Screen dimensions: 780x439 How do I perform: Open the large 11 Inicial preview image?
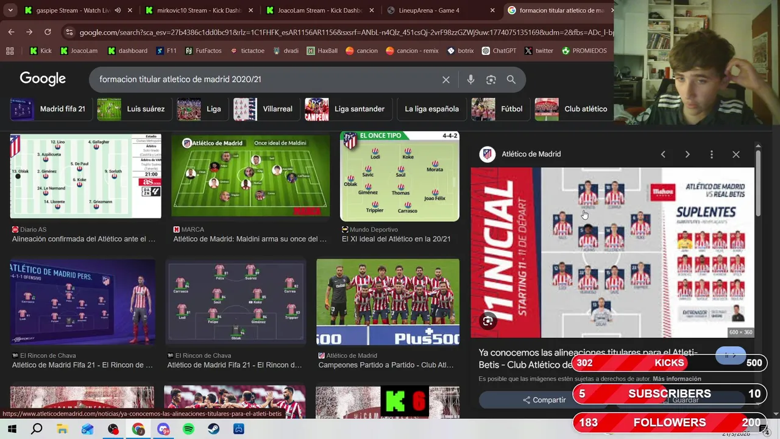(x=612, y=252)
